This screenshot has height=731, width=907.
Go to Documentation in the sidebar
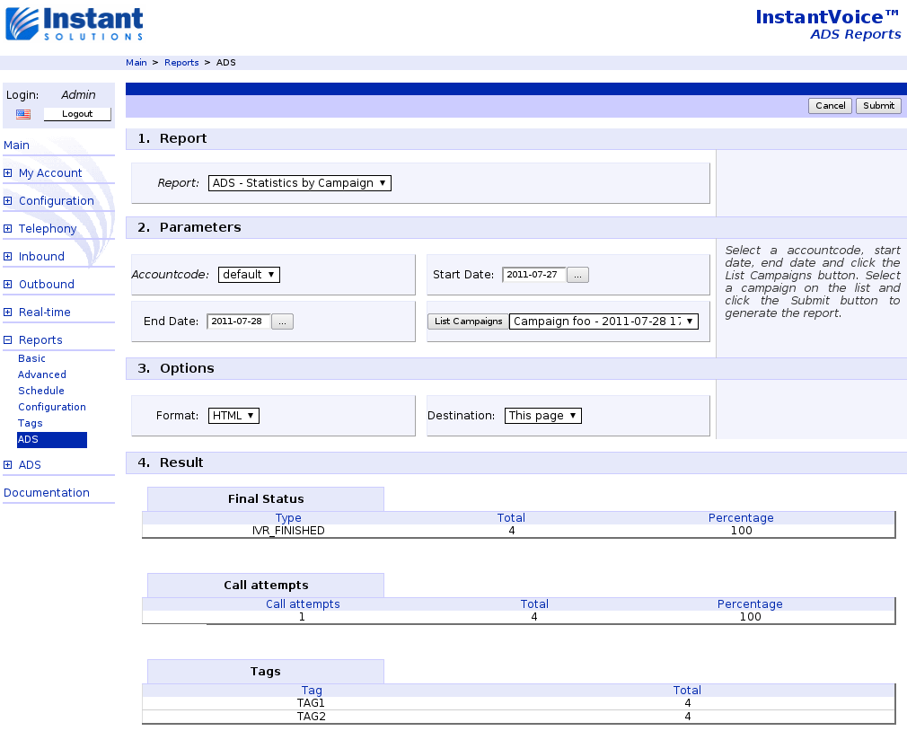(x=47, y=493)
